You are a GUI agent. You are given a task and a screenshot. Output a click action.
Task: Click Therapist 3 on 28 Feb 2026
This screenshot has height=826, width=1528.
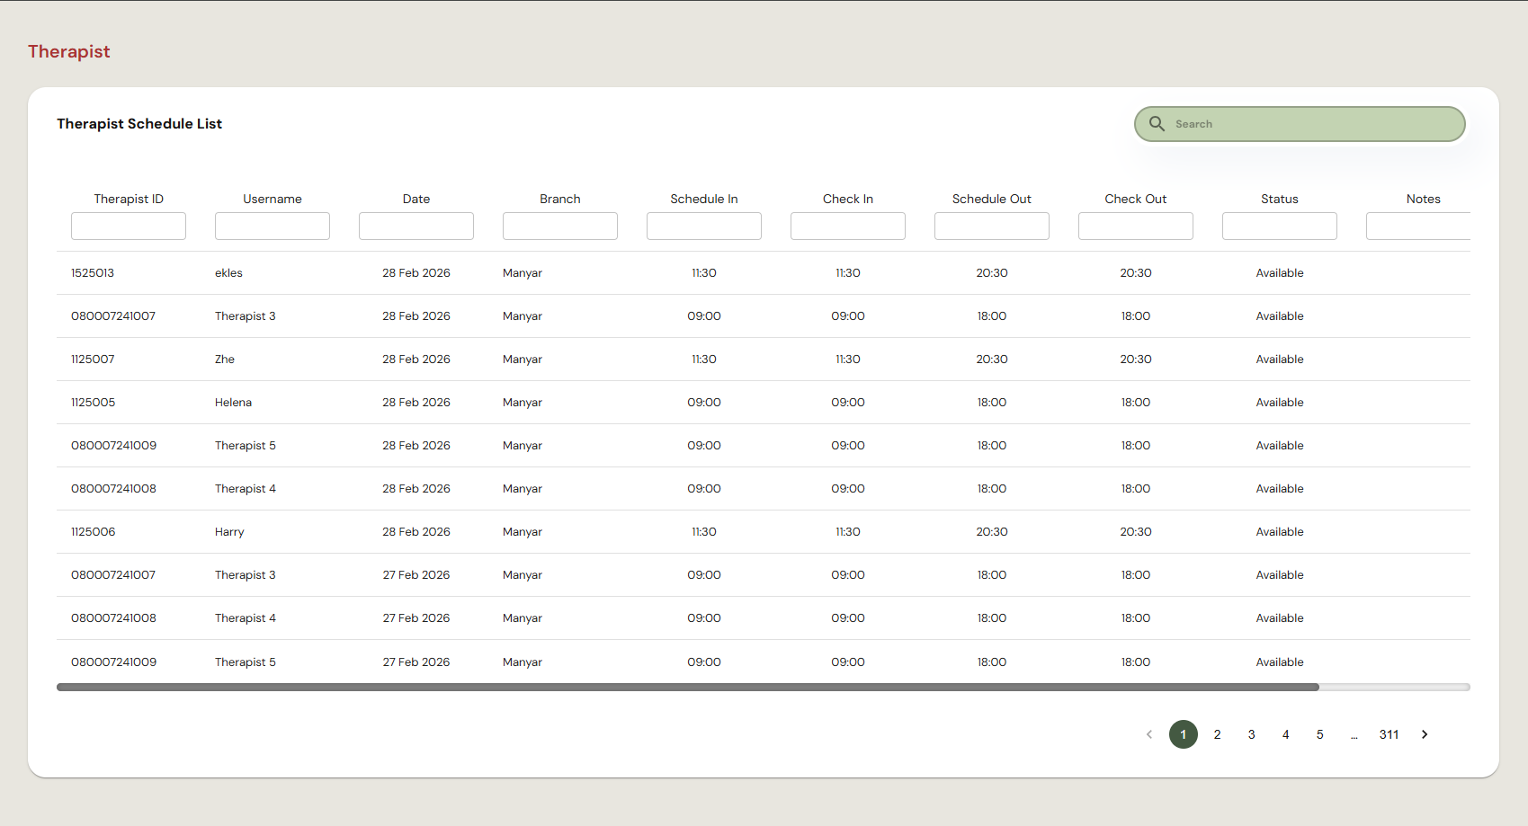[x=246, y=316]
